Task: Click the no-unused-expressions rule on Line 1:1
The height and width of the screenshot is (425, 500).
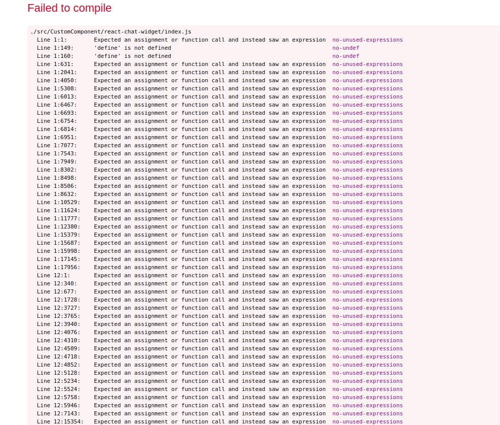Action: point(367,40)
